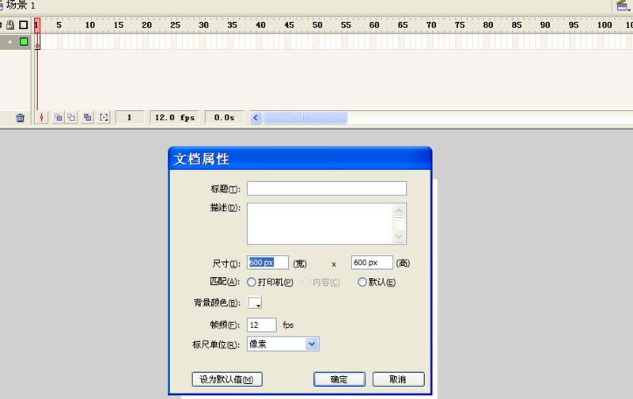Screen dimensions: 633x399
Task: Click the center frame button
Action: [41, 117]
